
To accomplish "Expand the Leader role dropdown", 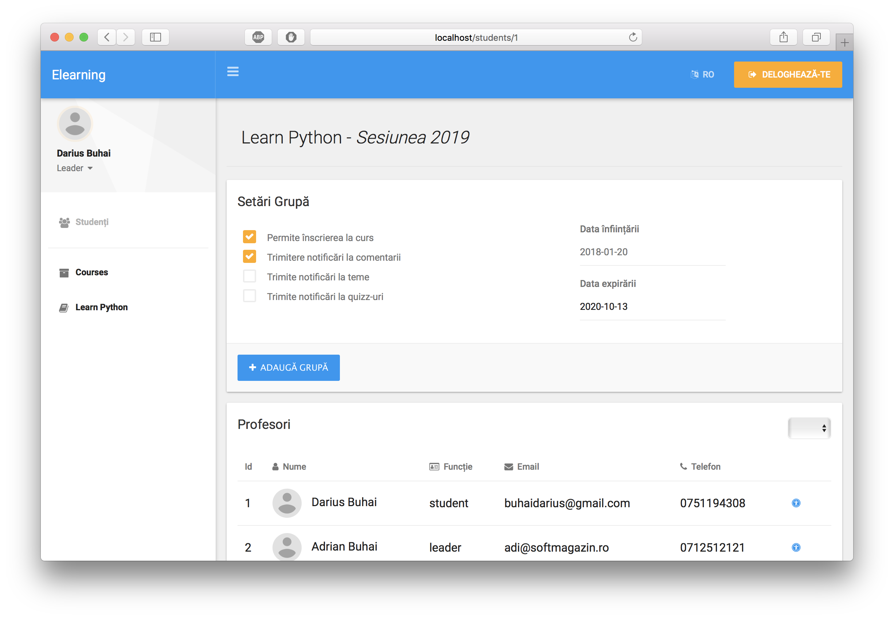I will pyautogui.click(x=75, y=168).
